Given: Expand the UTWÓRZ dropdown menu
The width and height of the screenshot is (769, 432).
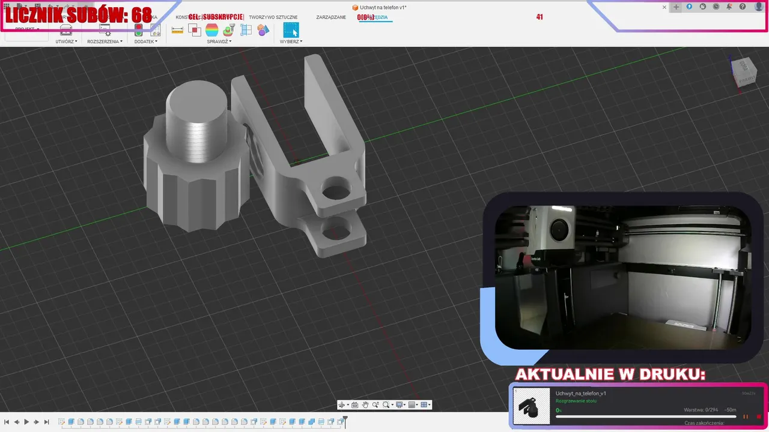Looking at the screenshot, I should click(x=66, y=41).
